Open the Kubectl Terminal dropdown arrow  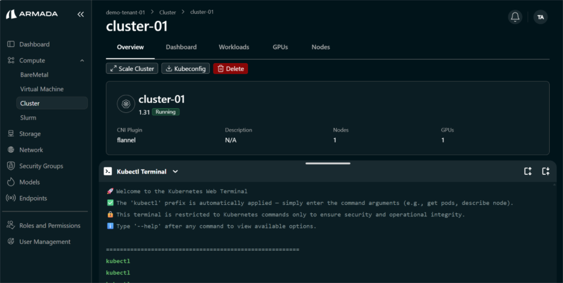pos(175,171)
